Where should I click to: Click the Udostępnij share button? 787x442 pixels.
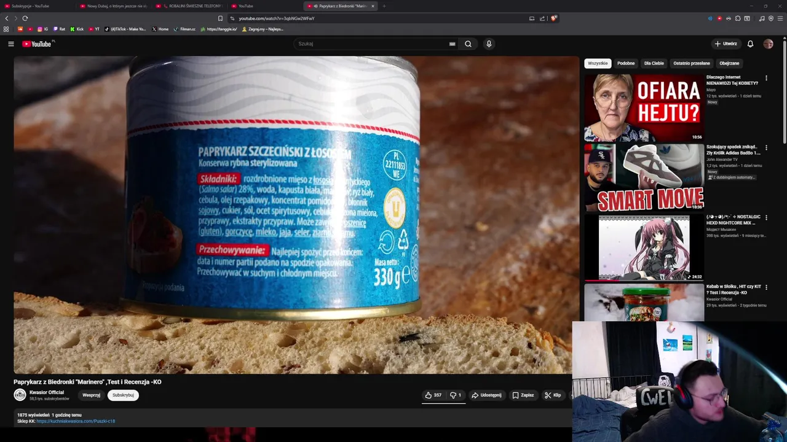(x=486, y=395)
